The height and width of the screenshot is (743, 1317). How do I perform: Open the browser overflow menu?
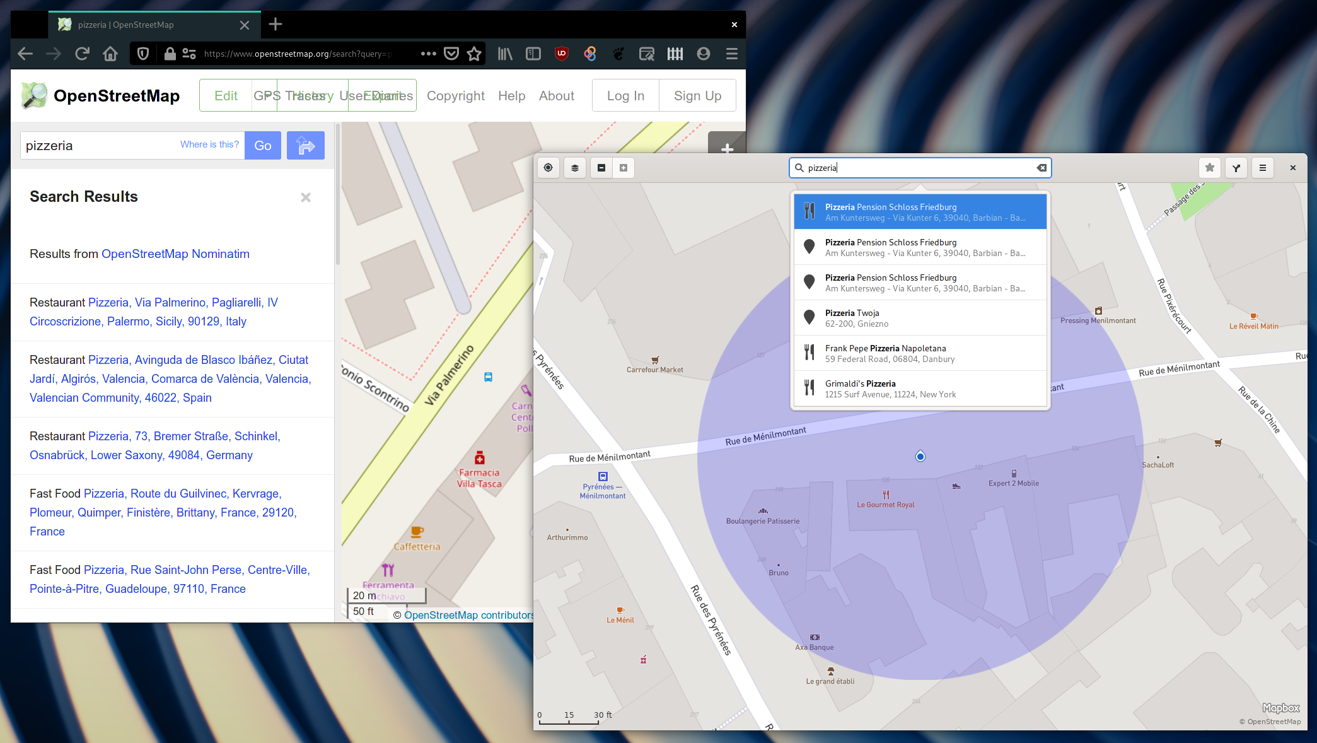(x=428, y=54)
